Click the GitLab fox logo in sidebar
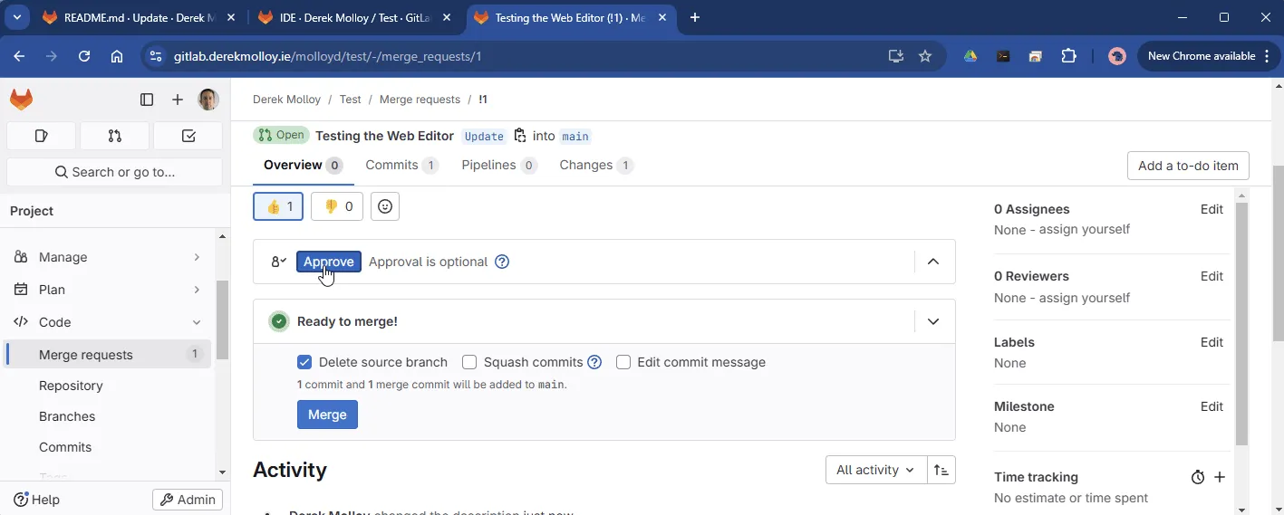Viewport: 1284px width, 515px height. click(21, 100)
